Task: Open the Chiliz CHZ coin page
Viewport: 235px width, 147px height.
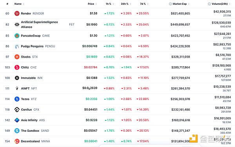Action: (29, 67)
